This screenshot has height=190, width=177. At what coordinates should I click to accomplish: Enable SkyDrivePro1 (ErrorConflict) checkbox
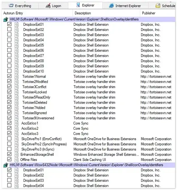9,139
